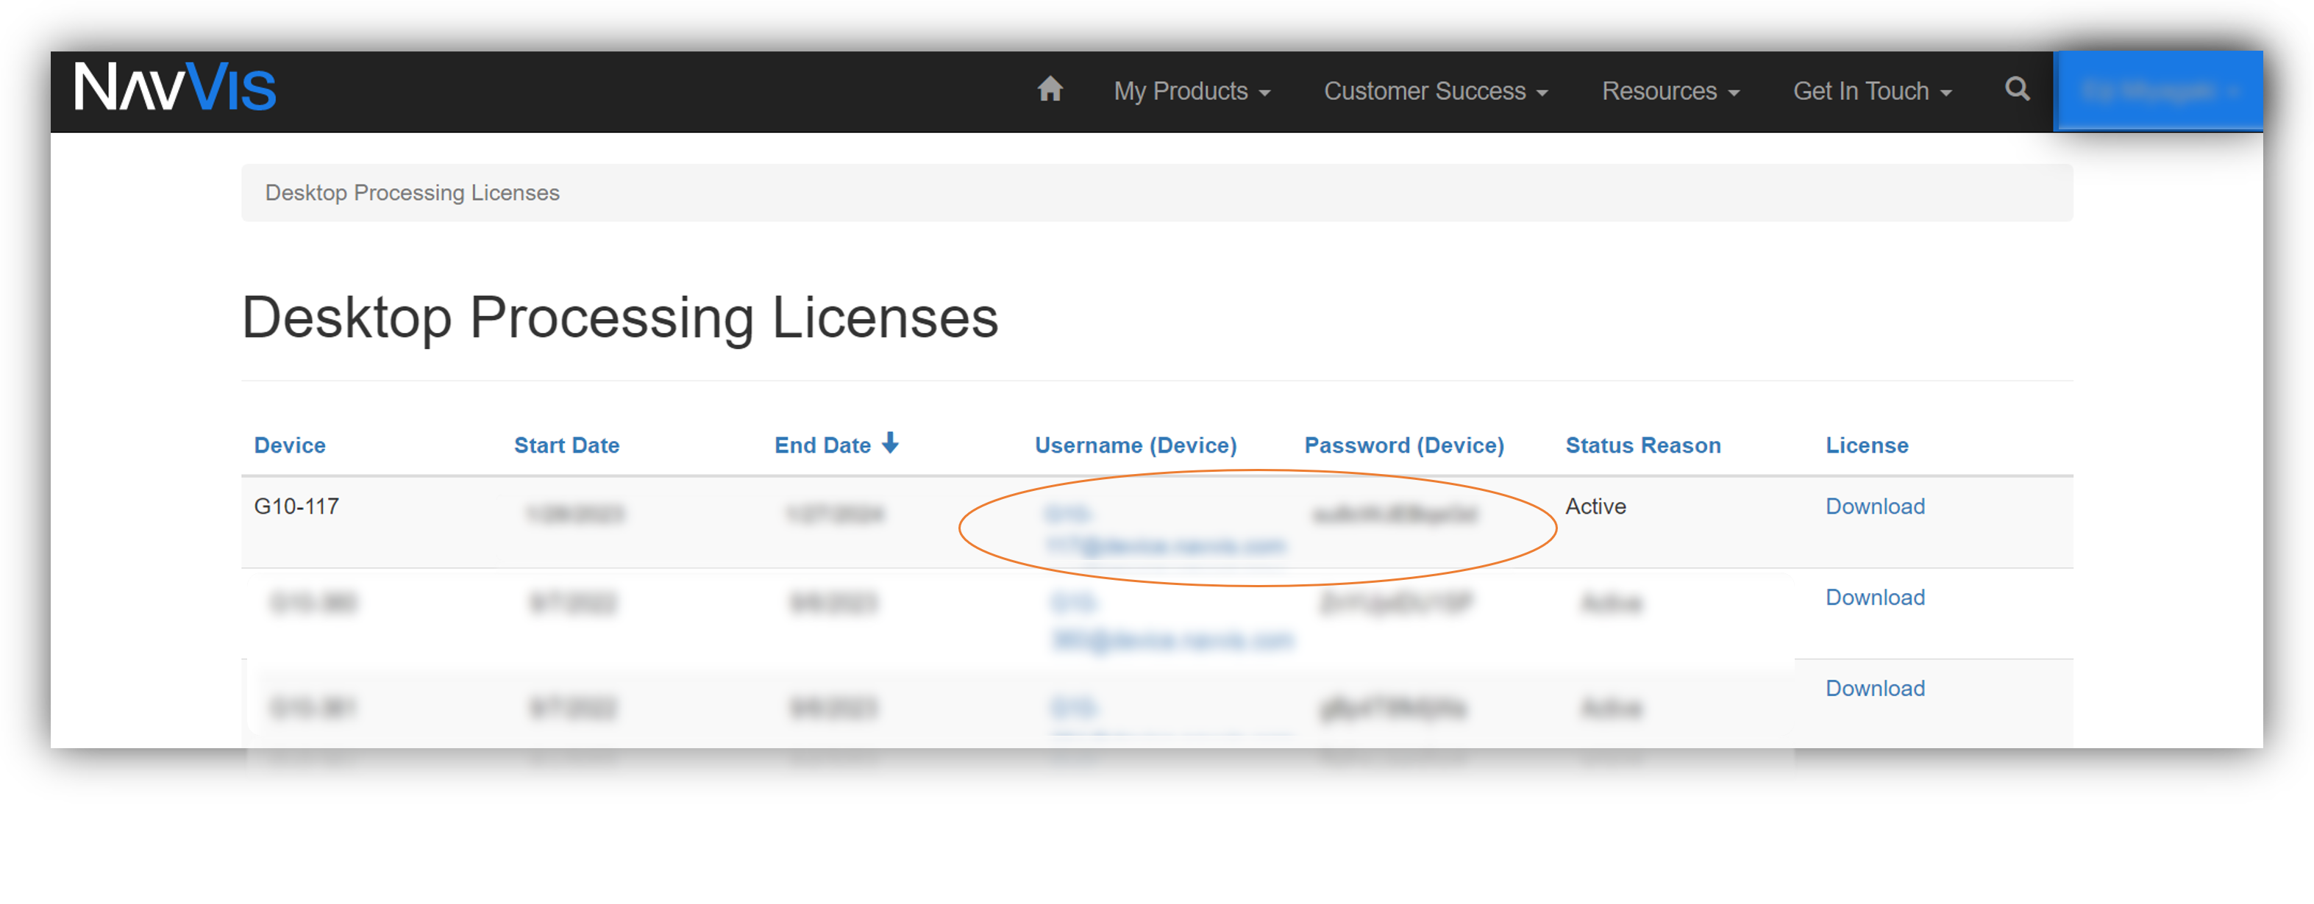
Task: Click the End Date sort arrow
Action: click(890, 442)
